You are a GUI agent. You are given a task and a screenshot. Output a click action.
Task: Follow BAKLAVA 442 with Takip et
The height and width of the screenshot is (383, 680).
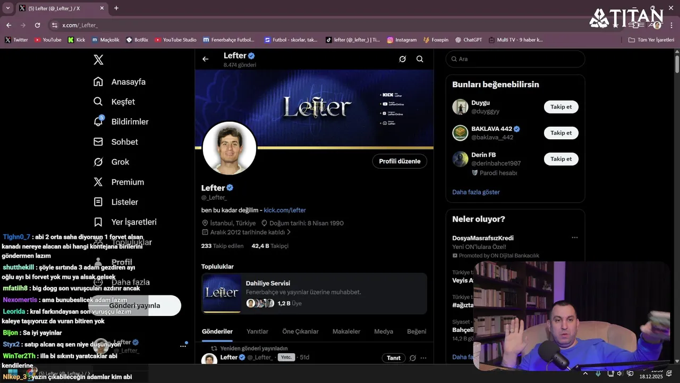tap(561, 133)
